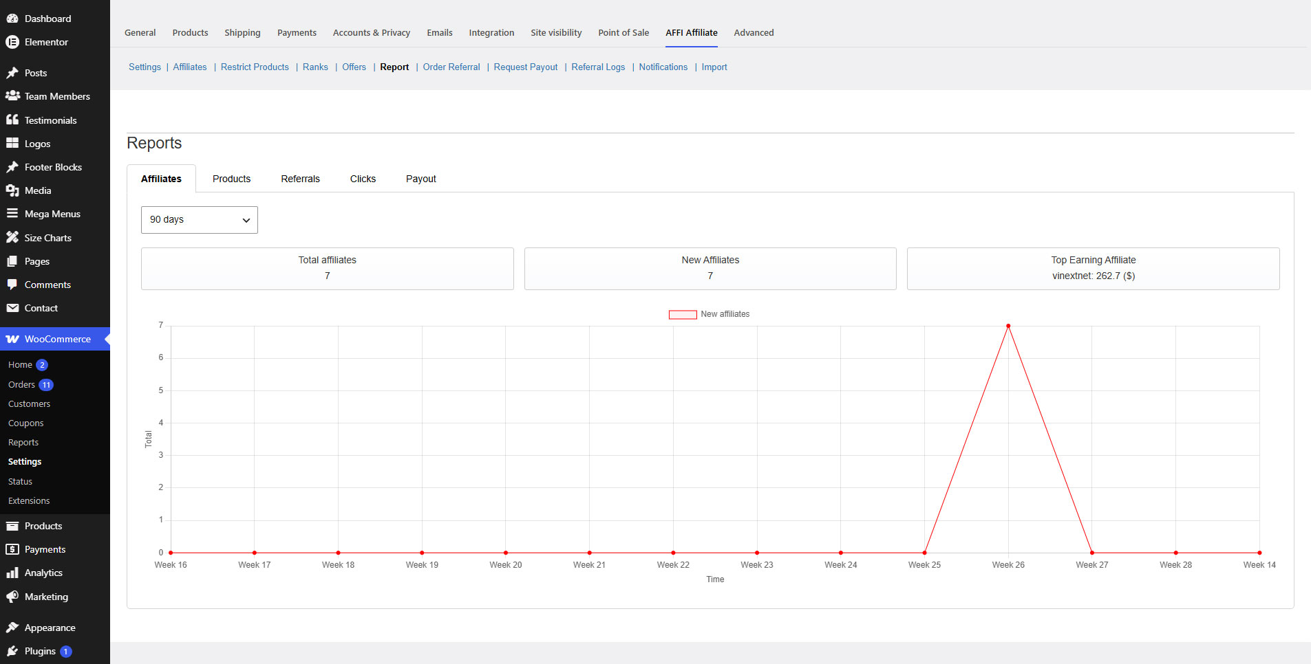Viewport: 1311px width, 664px height.
Task: Click the Marketing megaphone icon
Action: point(12,597)
